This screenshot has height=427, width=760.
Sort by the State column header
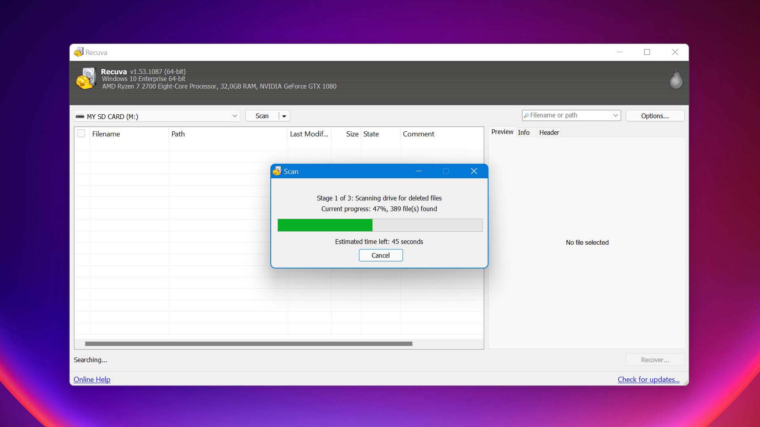tap(381, 134)
